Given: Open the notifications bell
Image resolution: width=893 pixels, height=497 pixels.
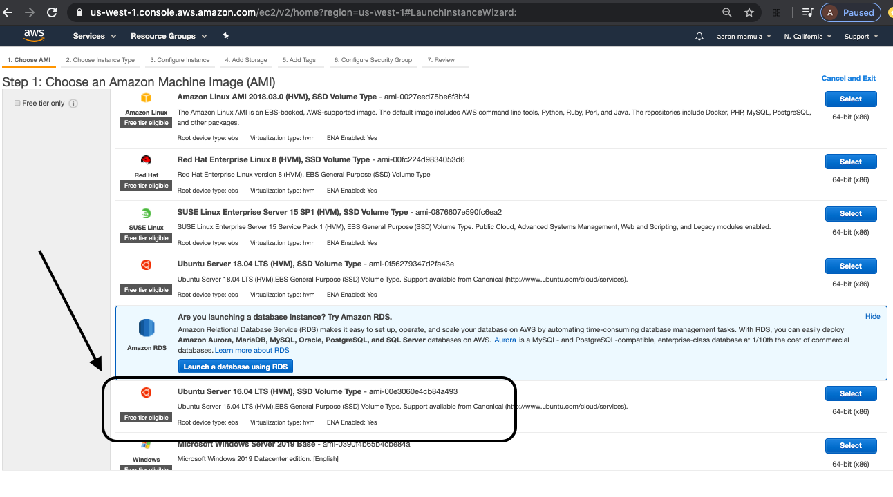Looking at the screenshot, I should [699, 36].
